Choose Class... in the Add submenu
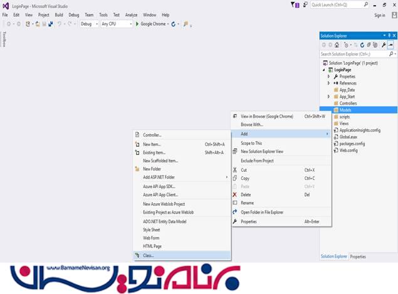 coord(182,255)
